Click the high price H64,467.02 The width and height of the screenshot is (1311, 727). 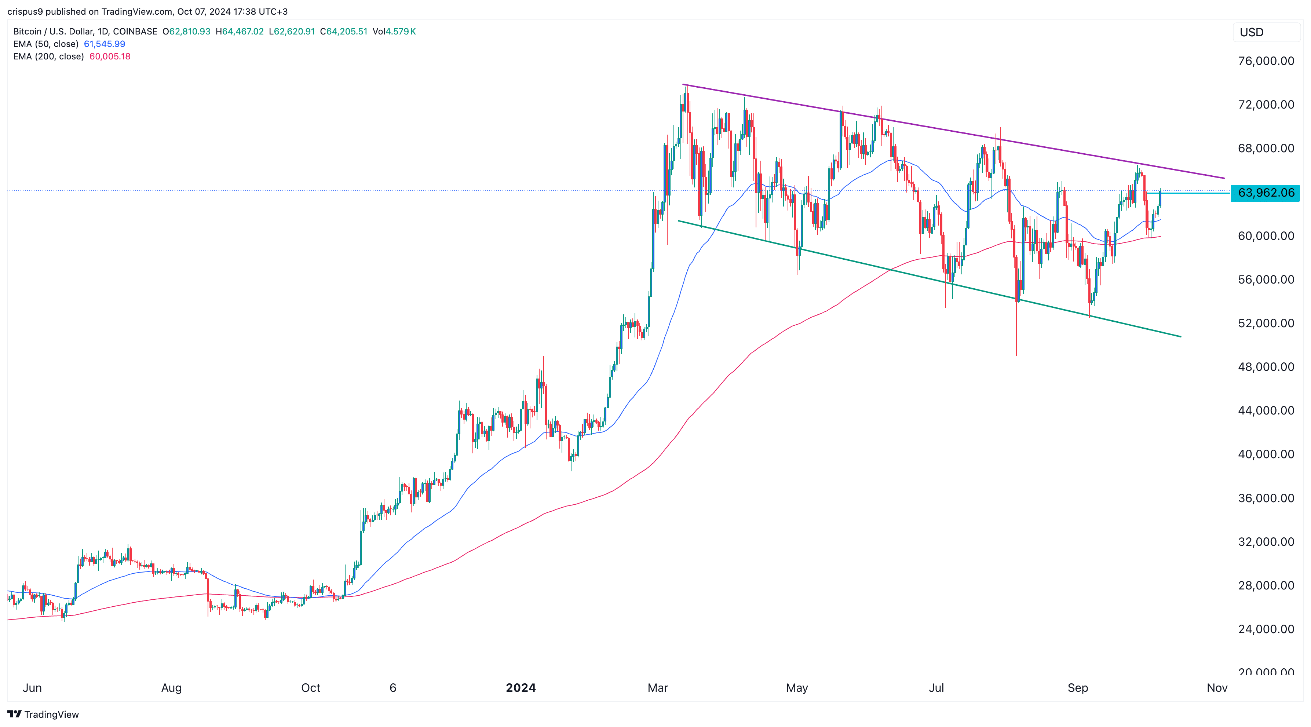240,32
